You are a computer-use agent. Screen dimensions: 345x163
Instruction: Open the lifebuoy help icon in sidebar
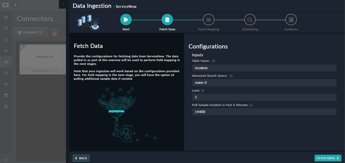click(6, 106)
